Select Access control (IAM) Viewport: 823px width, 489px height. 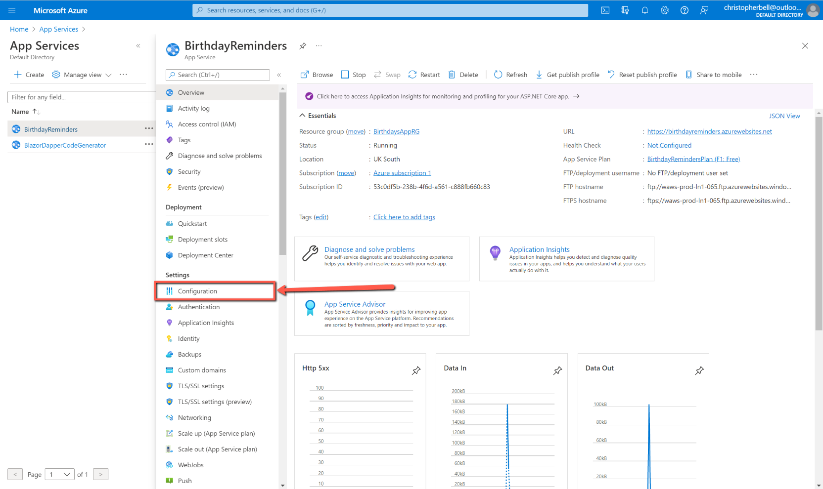point(208,124)
